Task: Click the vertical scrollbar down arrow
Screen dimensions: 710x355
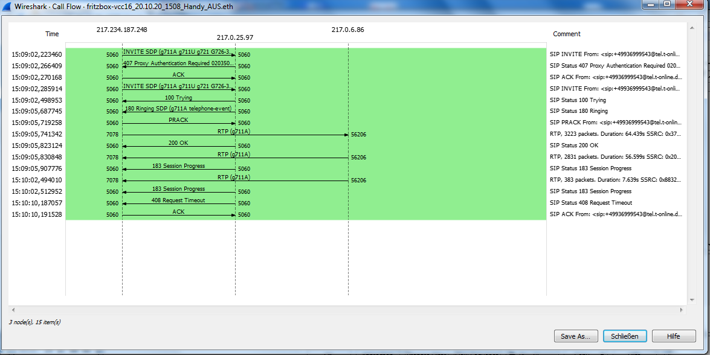Action: point(692,300)
